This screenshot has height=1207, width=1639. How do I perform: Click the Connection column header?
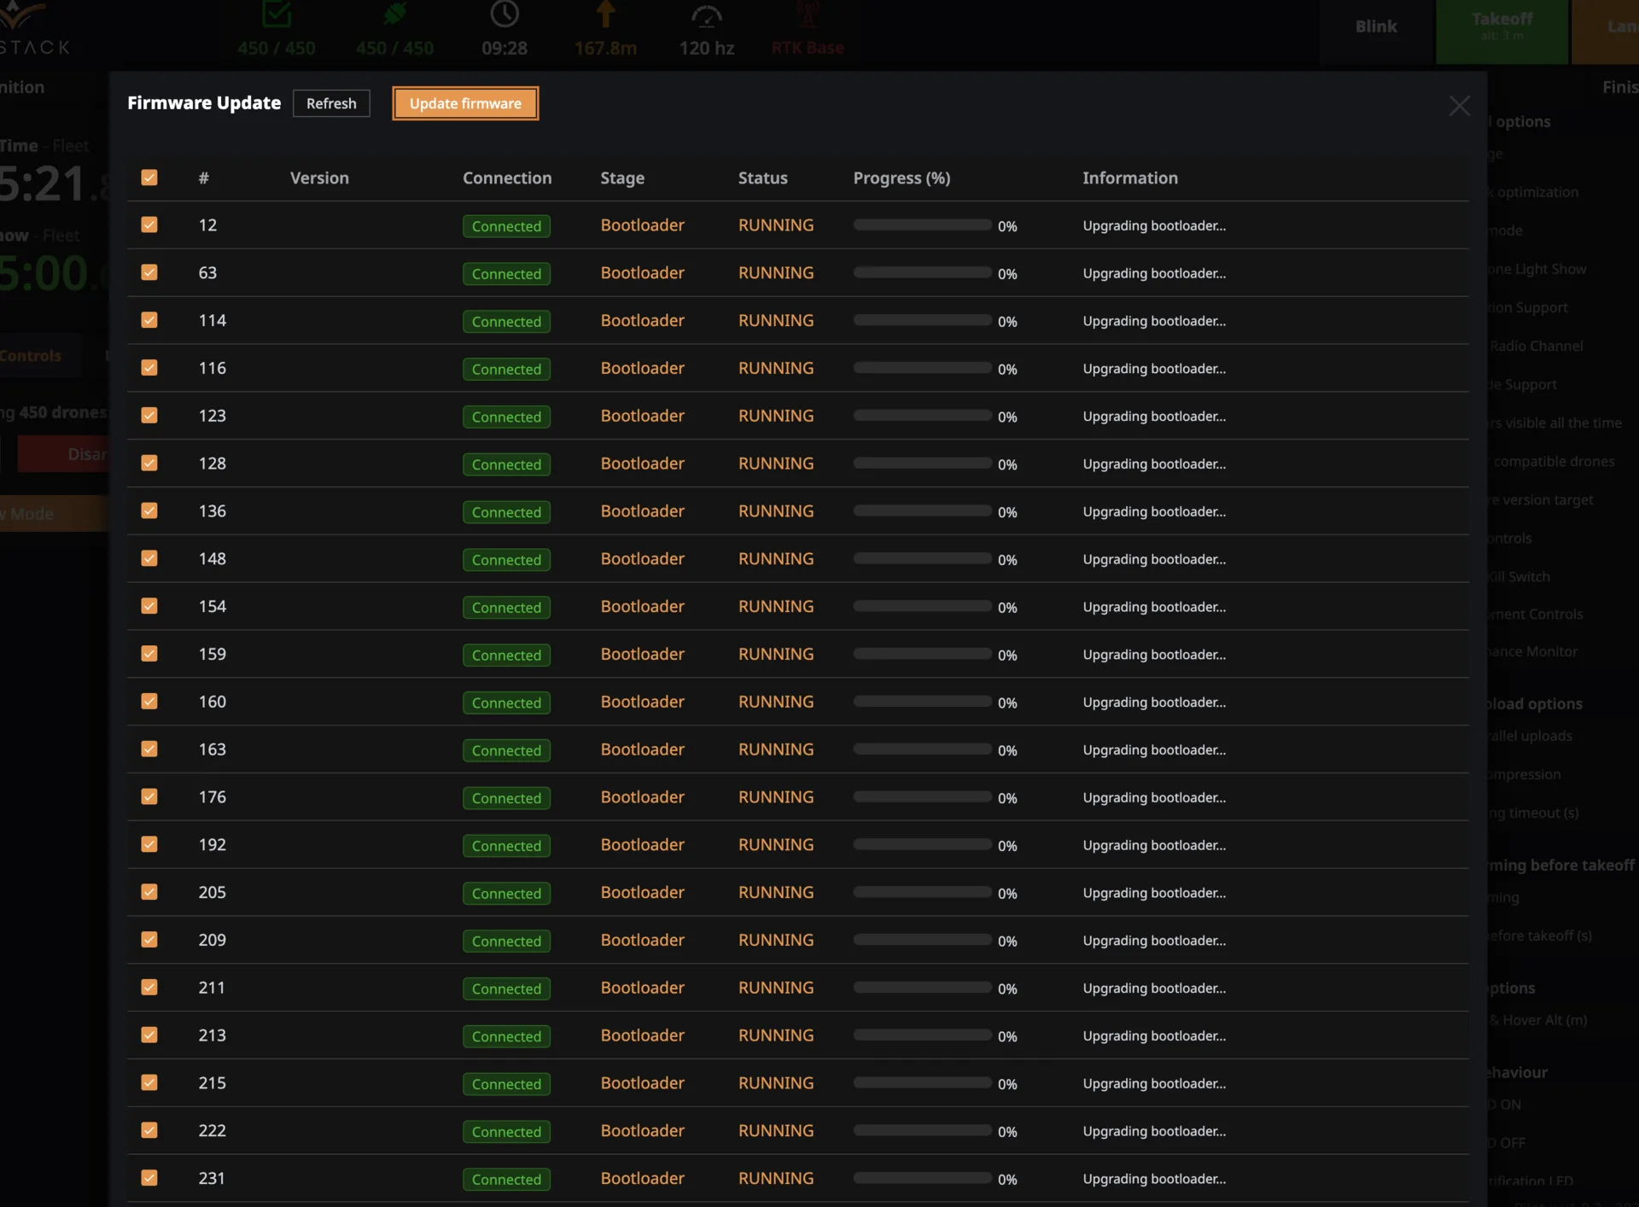point(507,178)
